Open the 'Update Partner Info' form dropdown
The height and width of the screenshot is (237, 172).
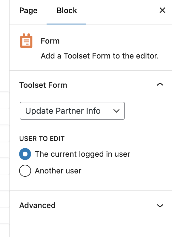pos(72,111)
